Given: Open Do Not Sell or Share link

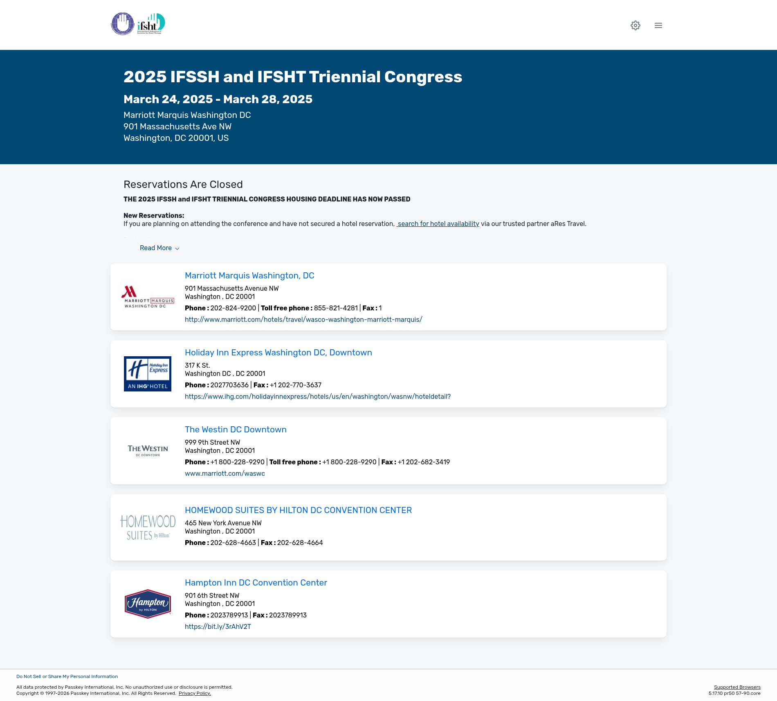Looking at the screenshot, I should (x=67, y=676).
